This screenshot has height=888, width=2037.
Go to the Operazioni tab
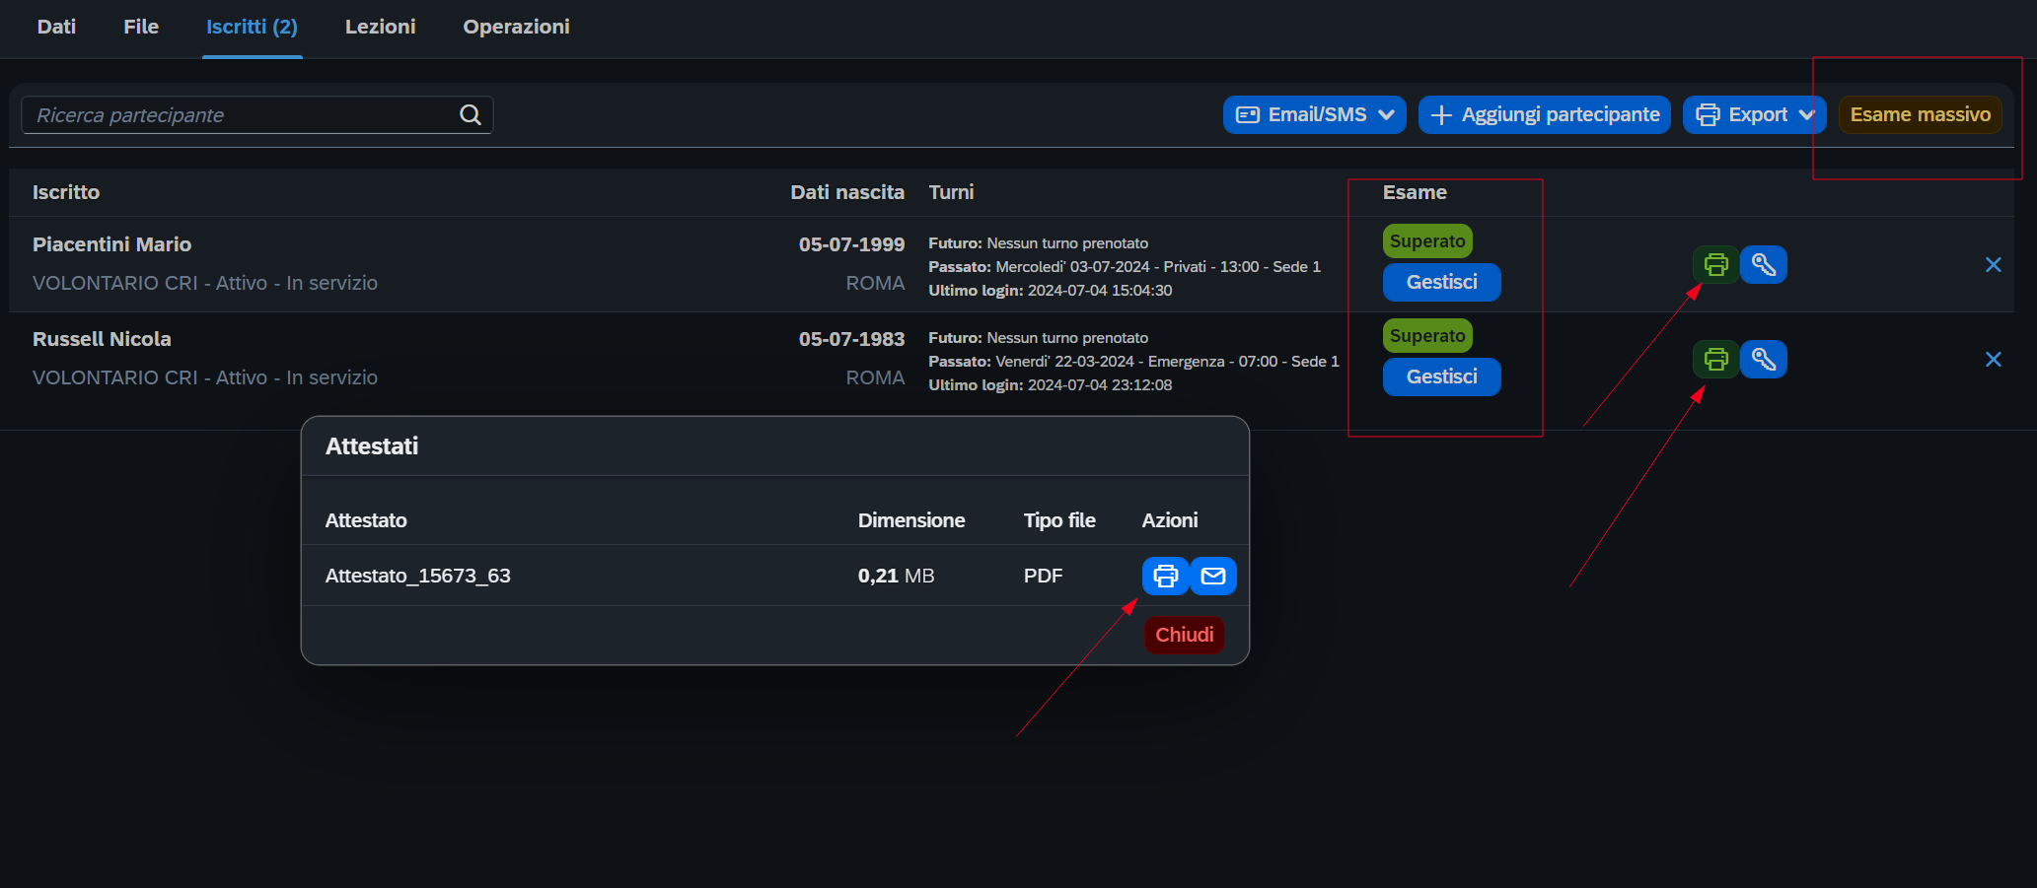click(516, 27)
